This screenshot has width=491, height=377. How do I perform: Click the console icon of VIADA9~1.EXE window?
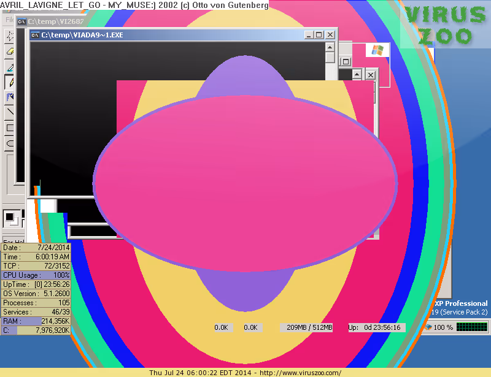35,35
